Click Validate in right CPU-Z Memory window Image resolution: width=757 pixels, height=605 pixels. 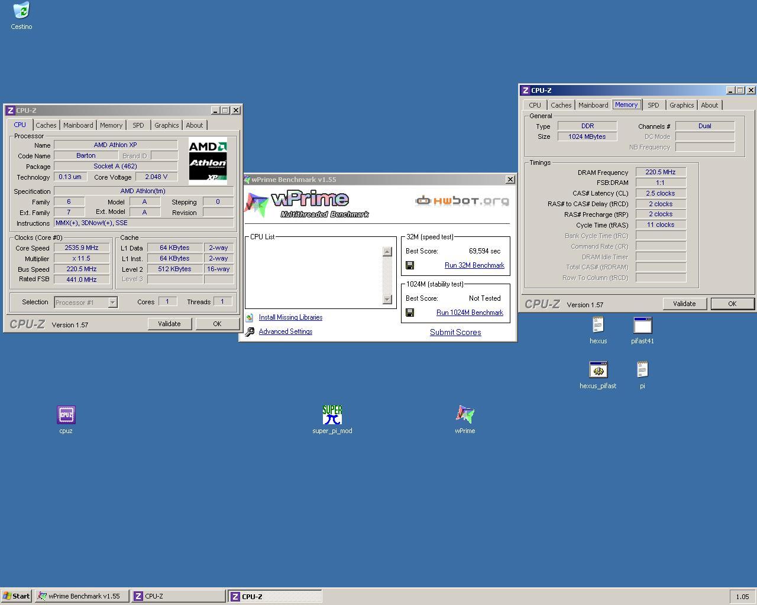point(684,304)
